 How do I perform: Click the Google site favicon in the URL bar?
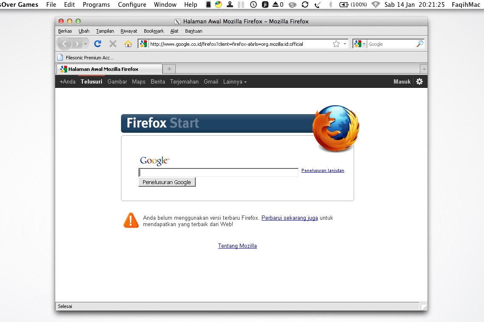point(143,44)
